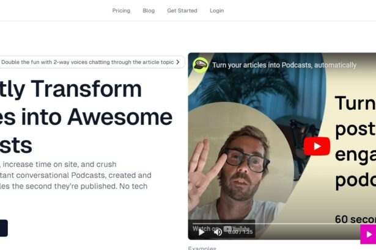Click the chevron arrow on the 2-way voices banner
This screenshot has height=250, width=376.
pyautogui.click(x=178, y=62)
